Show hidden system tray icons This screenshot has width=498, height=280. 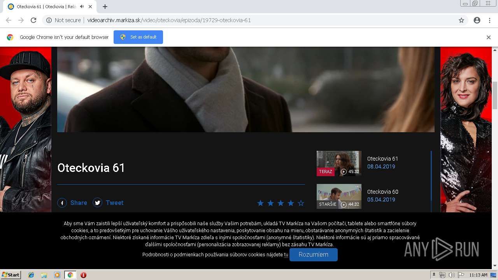(434, 275)
